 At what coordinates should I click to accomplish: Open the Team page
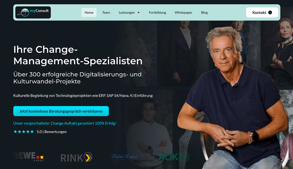pyautogui.click(x=106, y=13)
